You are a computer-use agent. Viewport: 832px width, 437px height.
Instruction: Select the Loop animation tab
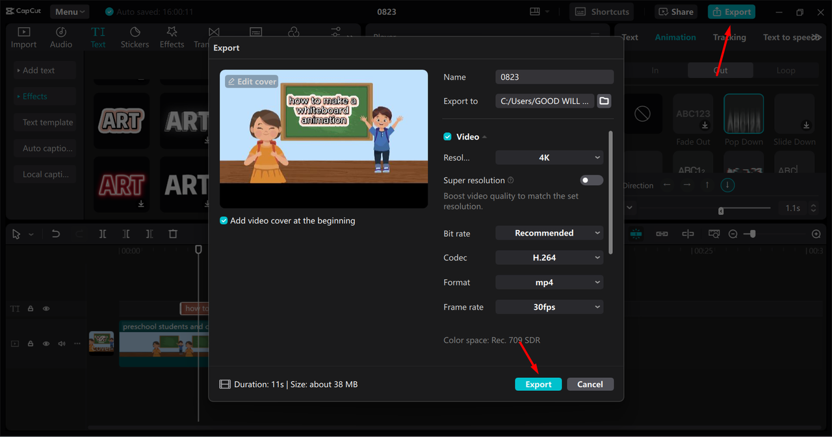[785, 70]
